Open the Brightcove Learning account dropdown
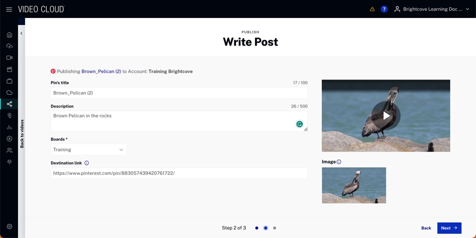The image size is (476, 238). point(432,9)
